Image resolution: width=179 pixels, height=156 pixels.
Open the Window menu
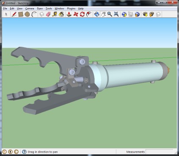(x=59, y=9)
